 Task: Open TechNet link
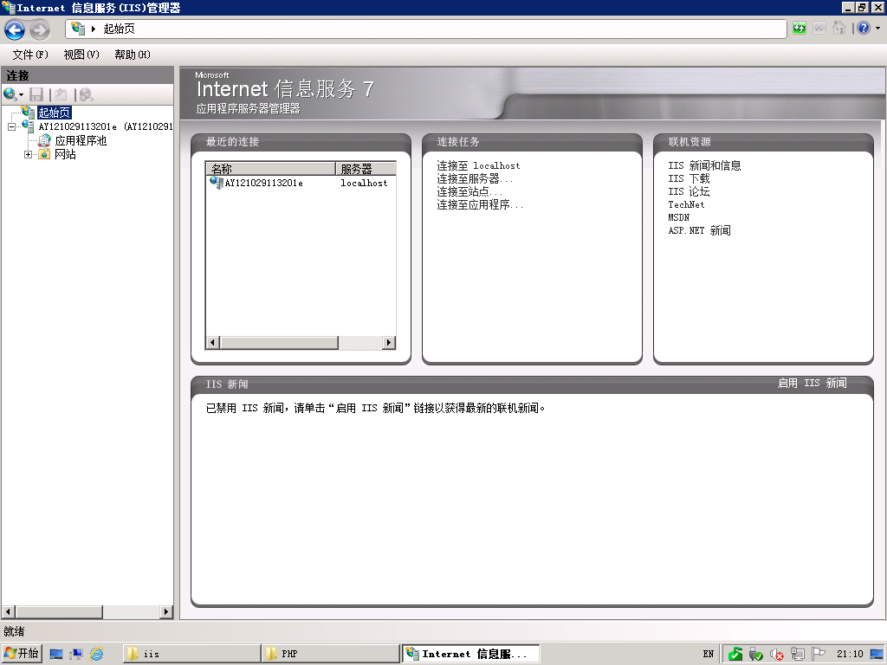click(686, 204)
